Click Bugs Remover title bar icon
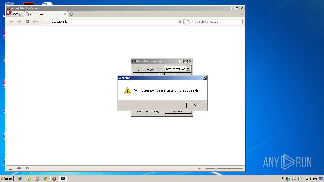 [134, 61]
